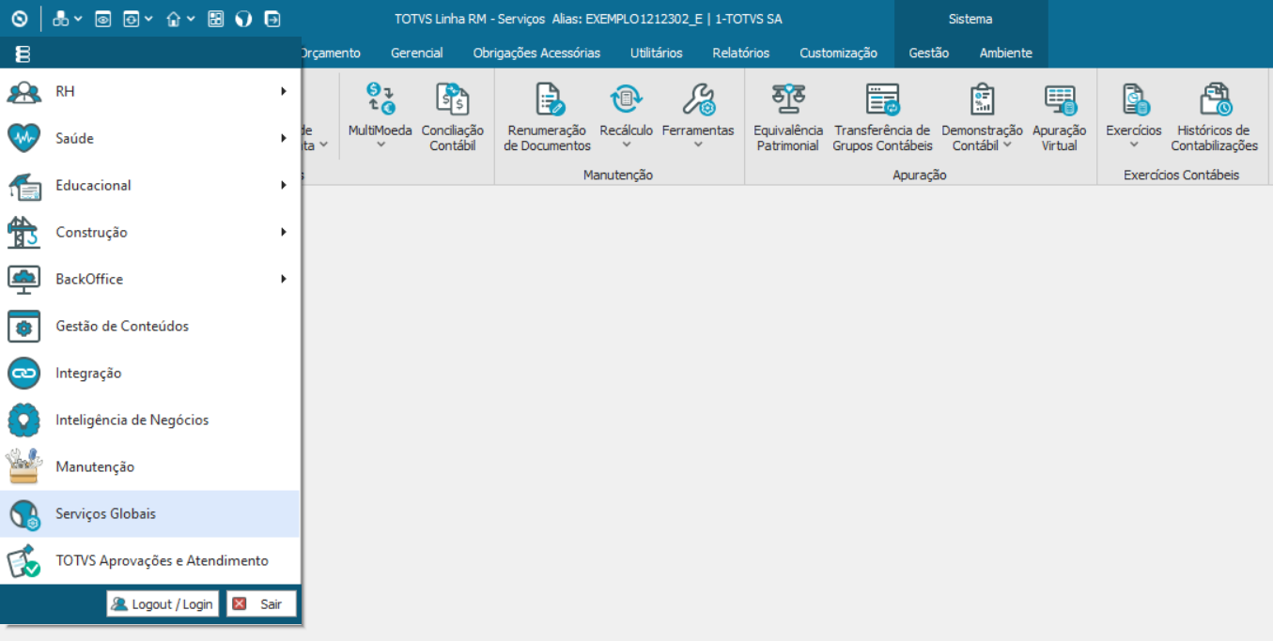The height and width of the screenshot is (641, 1273).
Task: Expand the Construção submenu arrow
Action: click(x=283, y=232)
